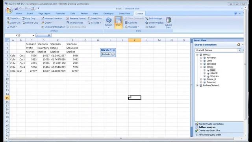Click Change Alias in the ribbon
Screen dimensions: 252x142
pyautogui.click(x=75, y=23)
